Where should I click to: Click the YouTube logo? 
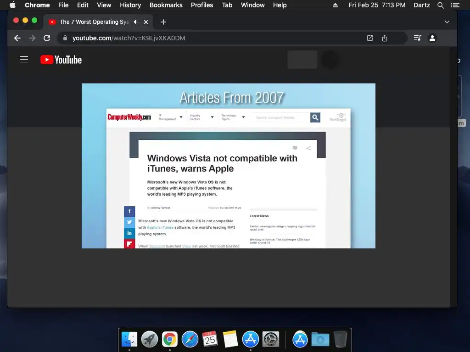tap(61, 60)
